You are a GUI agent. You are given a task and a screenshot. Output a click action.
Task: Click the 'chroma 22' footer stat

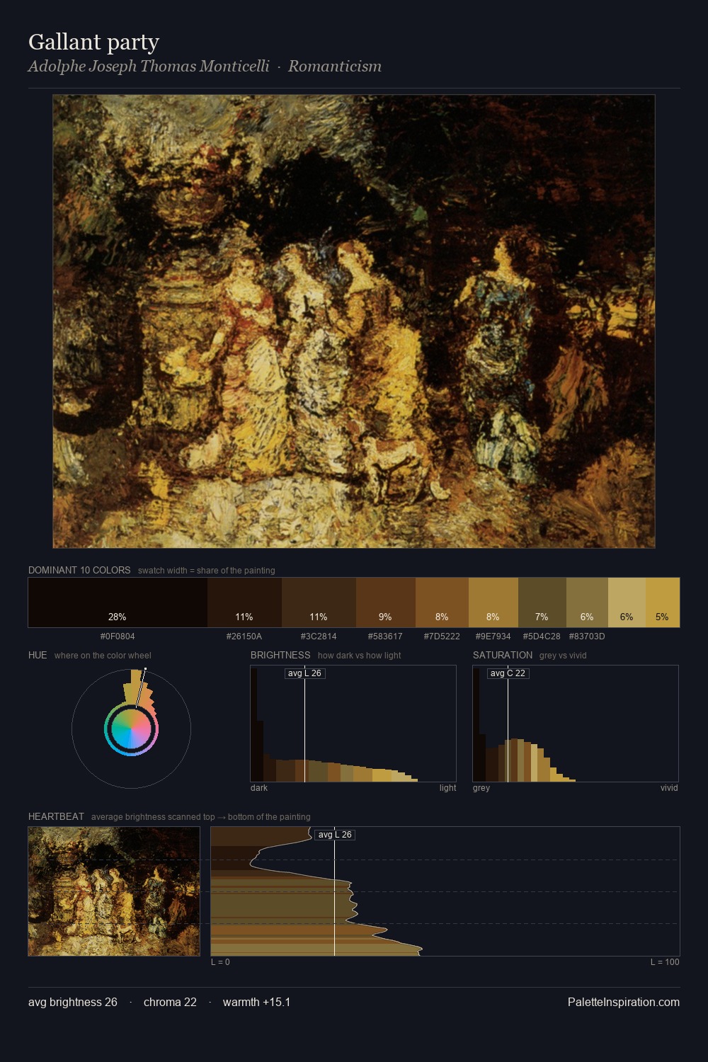click(x=170, y=1002)
